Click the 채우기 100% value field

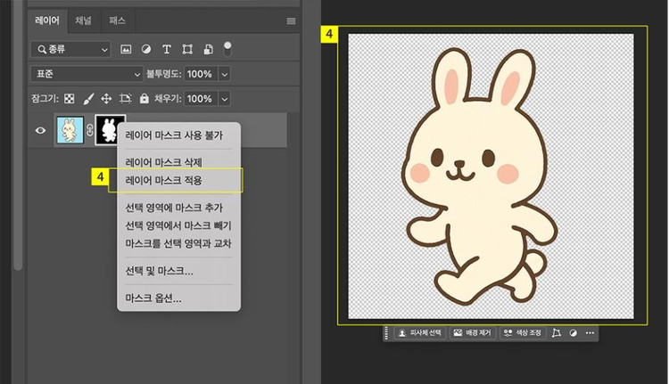(201, 99)
